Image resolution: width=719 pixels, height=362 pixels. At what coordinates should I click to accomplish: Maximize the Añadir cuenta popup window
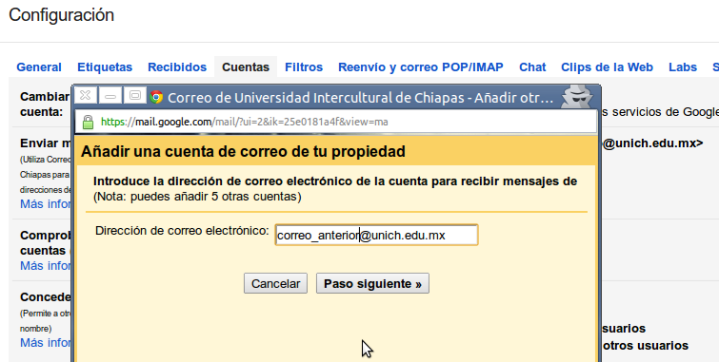[x=135, y=95]
